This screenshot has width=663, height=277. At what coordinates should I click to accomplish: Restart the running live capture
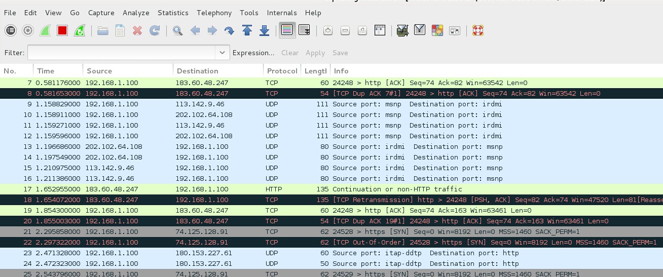[x=80, y=31]
